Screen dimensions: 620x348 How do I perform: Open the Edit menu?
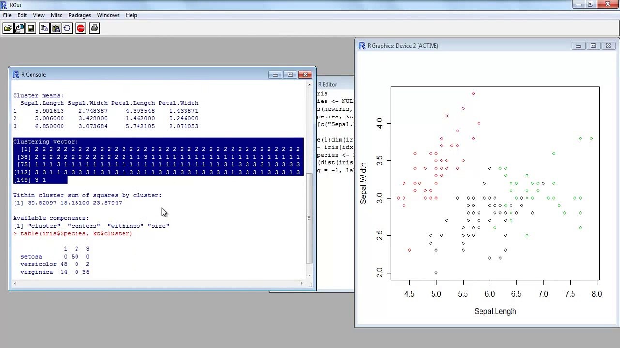pyautogui.click(x=22, y=15)
